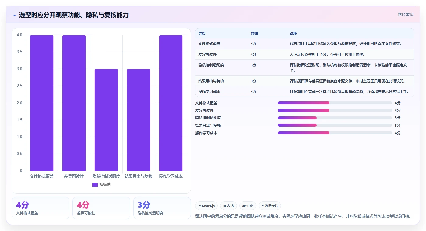Click the 隐私控制透明度 x-axis label

(x=106, y=176)
